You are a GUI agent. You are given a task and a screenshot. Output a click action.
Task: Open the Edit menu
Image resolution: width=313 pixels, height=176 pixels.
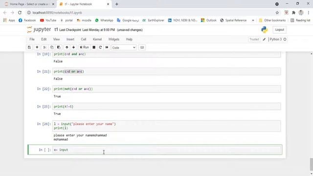[44, 39]
